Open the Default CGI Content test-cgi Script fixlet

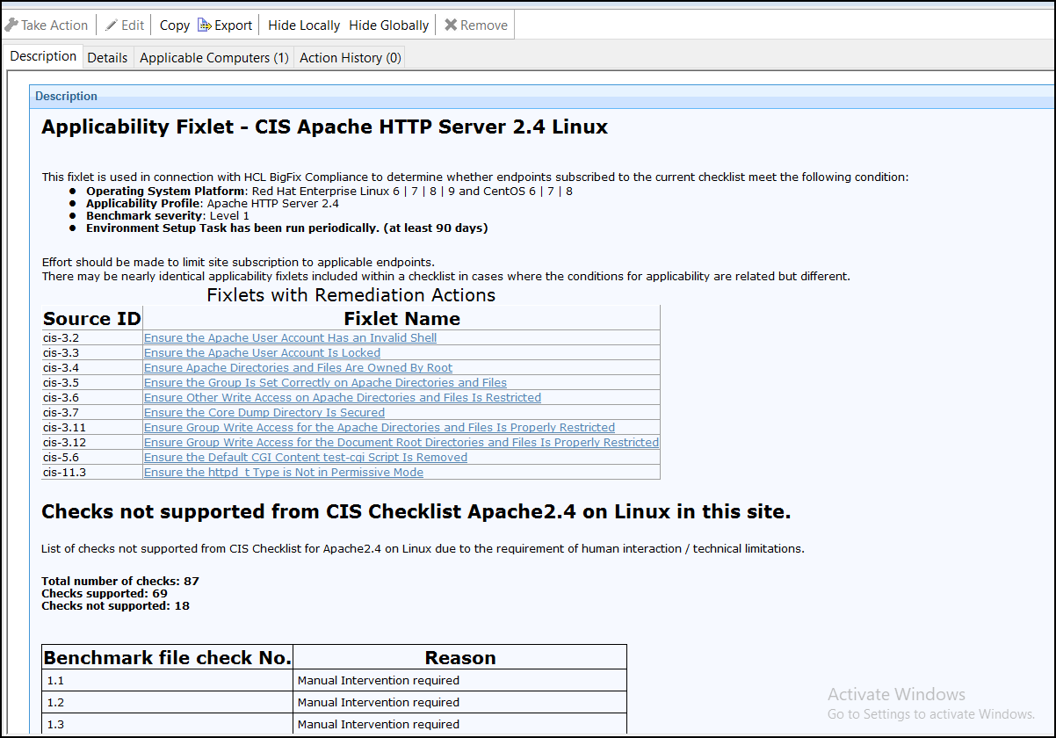pos(305,457)
